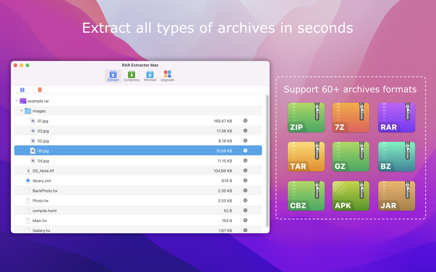This screenshot has width=436, height=272.
Task: Switch to the Winmail tool
Action: tap(150, 76)
